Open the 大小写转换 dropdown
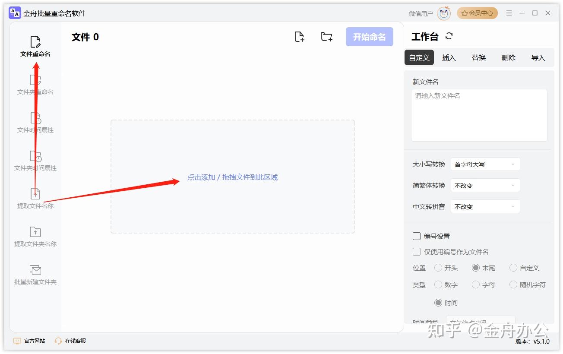563x354 pixels. click(x=485, y=164)
